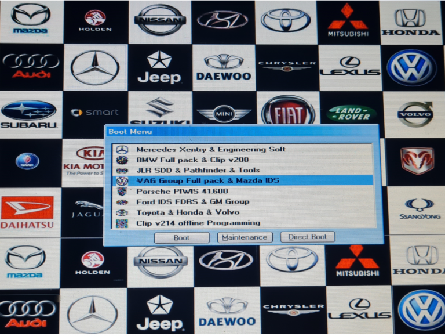Click the VW icon on the highlighted VAG row
The height and width of the screenshot is (336, 445).
(x=122, y=181)
